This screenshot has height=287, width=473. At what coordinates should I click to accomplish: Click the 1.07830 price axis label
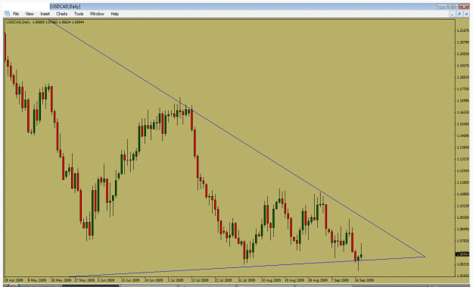tap(463, 241)
